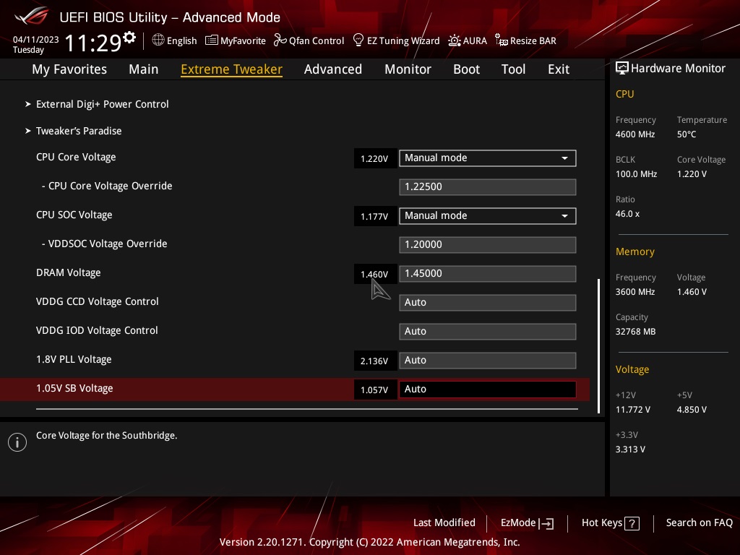Switch to My Favorites tab
Screen dimensions: 740x555
click(69, 69)
